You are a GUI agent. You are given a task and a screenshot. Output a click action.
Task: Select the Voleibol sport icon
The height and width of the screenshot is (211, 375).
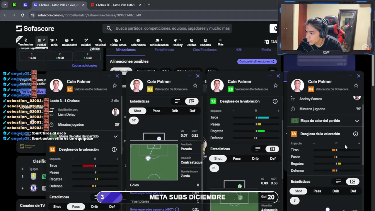coord(100,42)
